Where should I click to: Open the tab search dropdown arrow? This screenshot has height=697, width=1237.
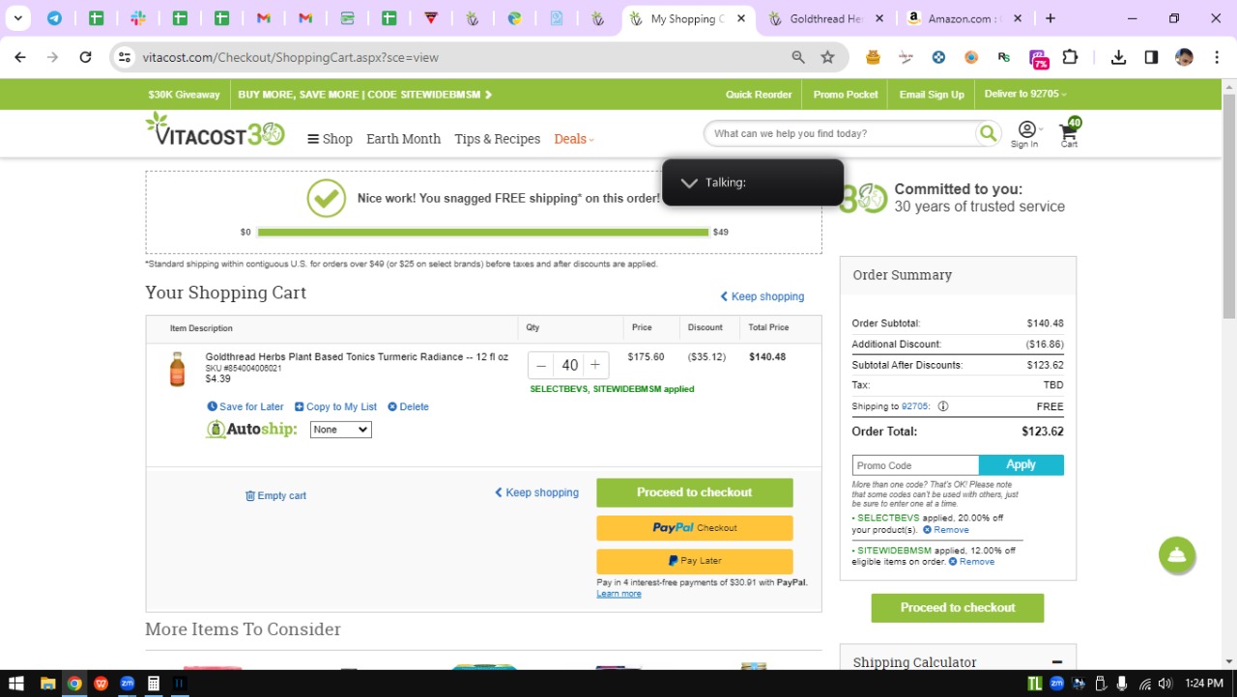tap(17, 18)
